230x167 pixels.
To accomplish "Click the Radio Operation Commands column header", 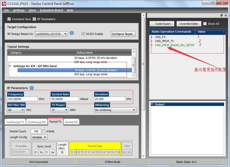I will [172, 32].
